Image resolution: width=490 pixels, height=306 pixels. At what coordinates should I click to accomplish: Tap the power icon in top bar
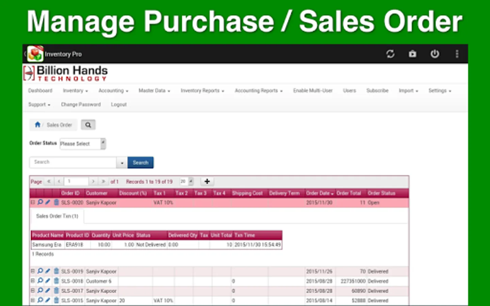point(435,54)
